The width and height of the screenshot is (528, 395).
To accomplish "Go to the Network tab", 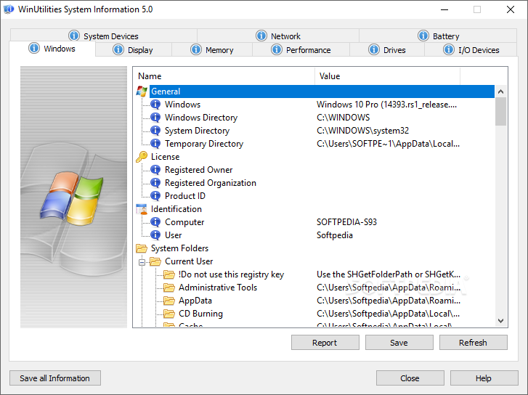I will click(x=278, y=36).
